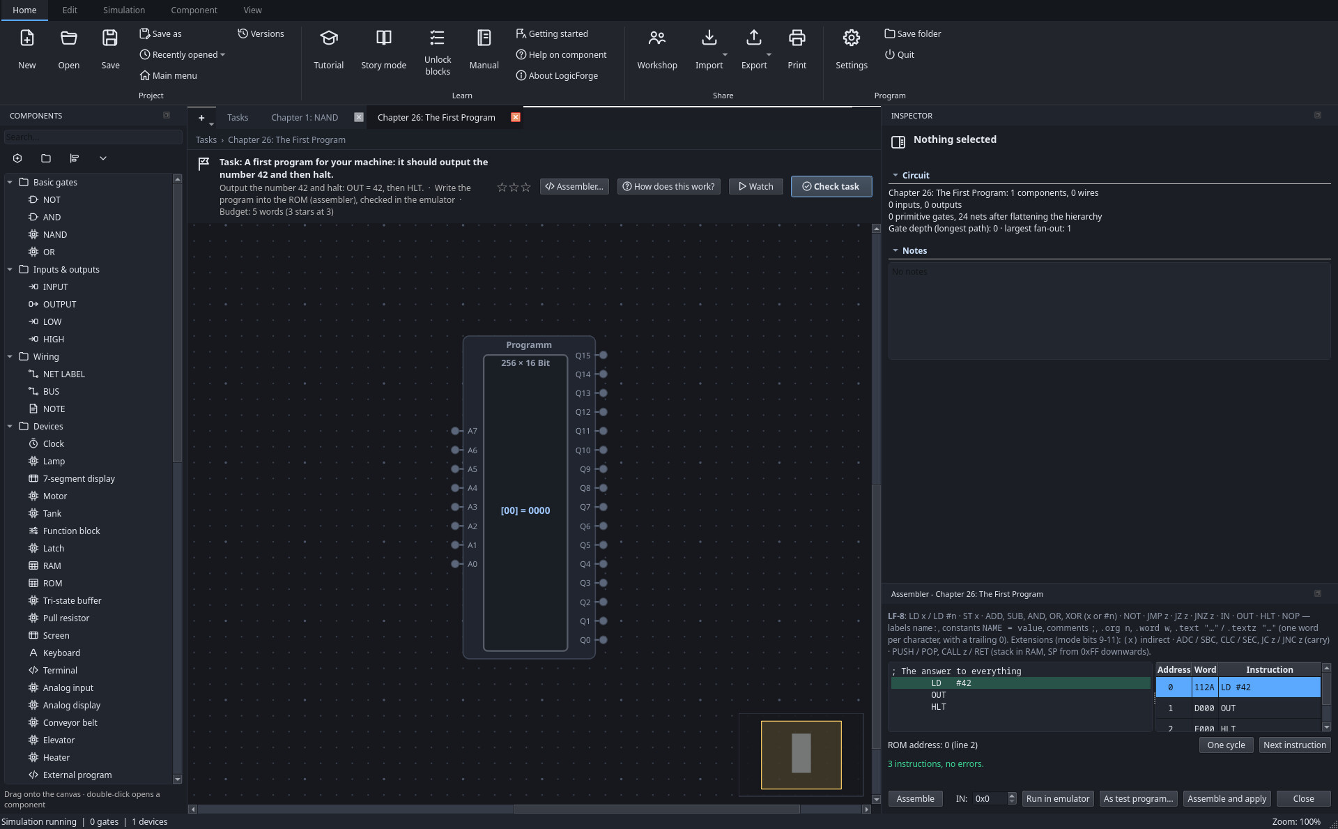The width and height of the screenshot is (1338, 829).
Task: Close the Chapter 26 tab
Action: (x=516, y=117)
